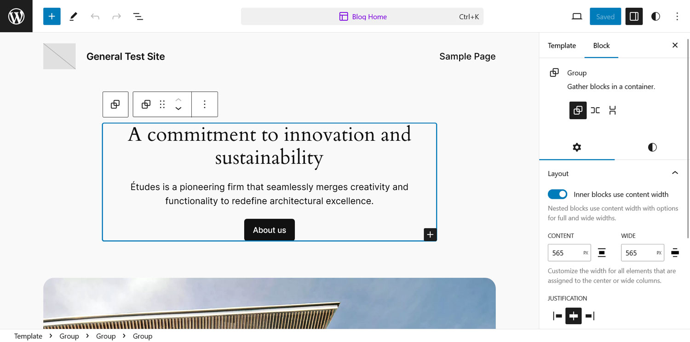690x342 pixels.
Task: Click the Saved button
Action: point(605,16)
